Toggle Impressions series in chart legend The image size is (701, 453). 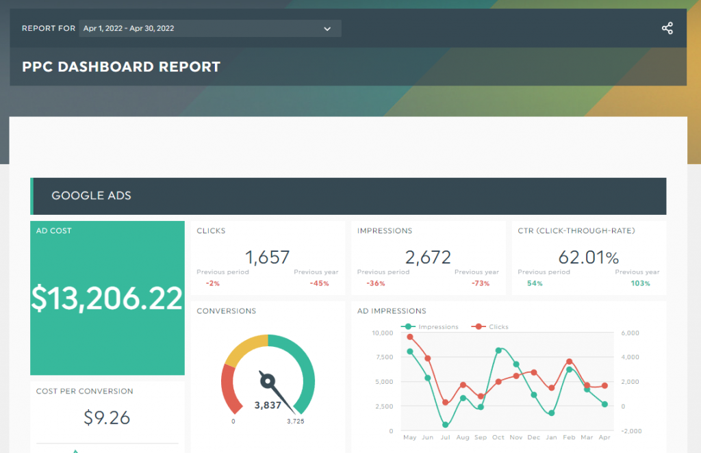coord(430,326)
